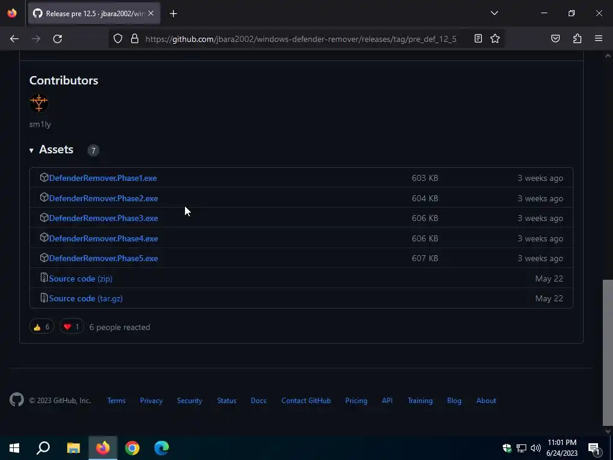613x460 pixels.
Task: Close the Release pre 12.5 tab
Action: point(151,13)
